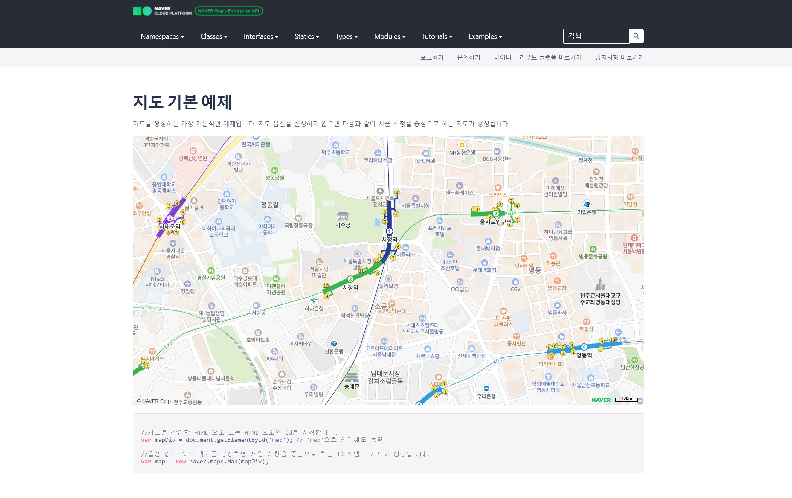Click the 서울시립미술관 museum icon
Viewport: 792px width, 498px height.
319,261
